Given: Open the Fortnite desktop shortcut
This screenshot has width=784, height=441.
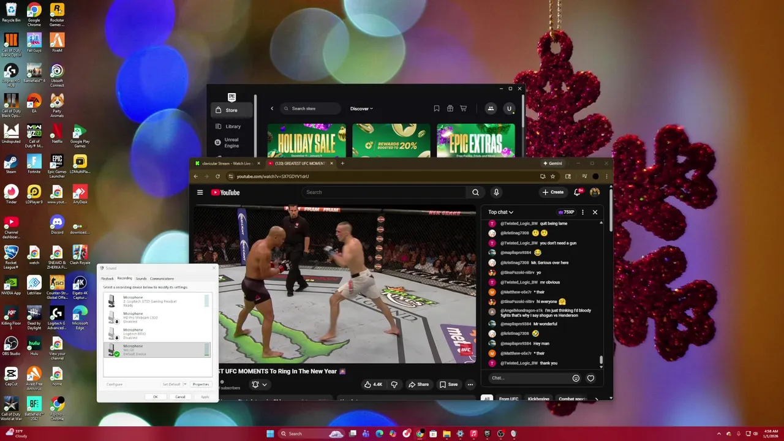Looking at the screenshot, I should point(34,164).
